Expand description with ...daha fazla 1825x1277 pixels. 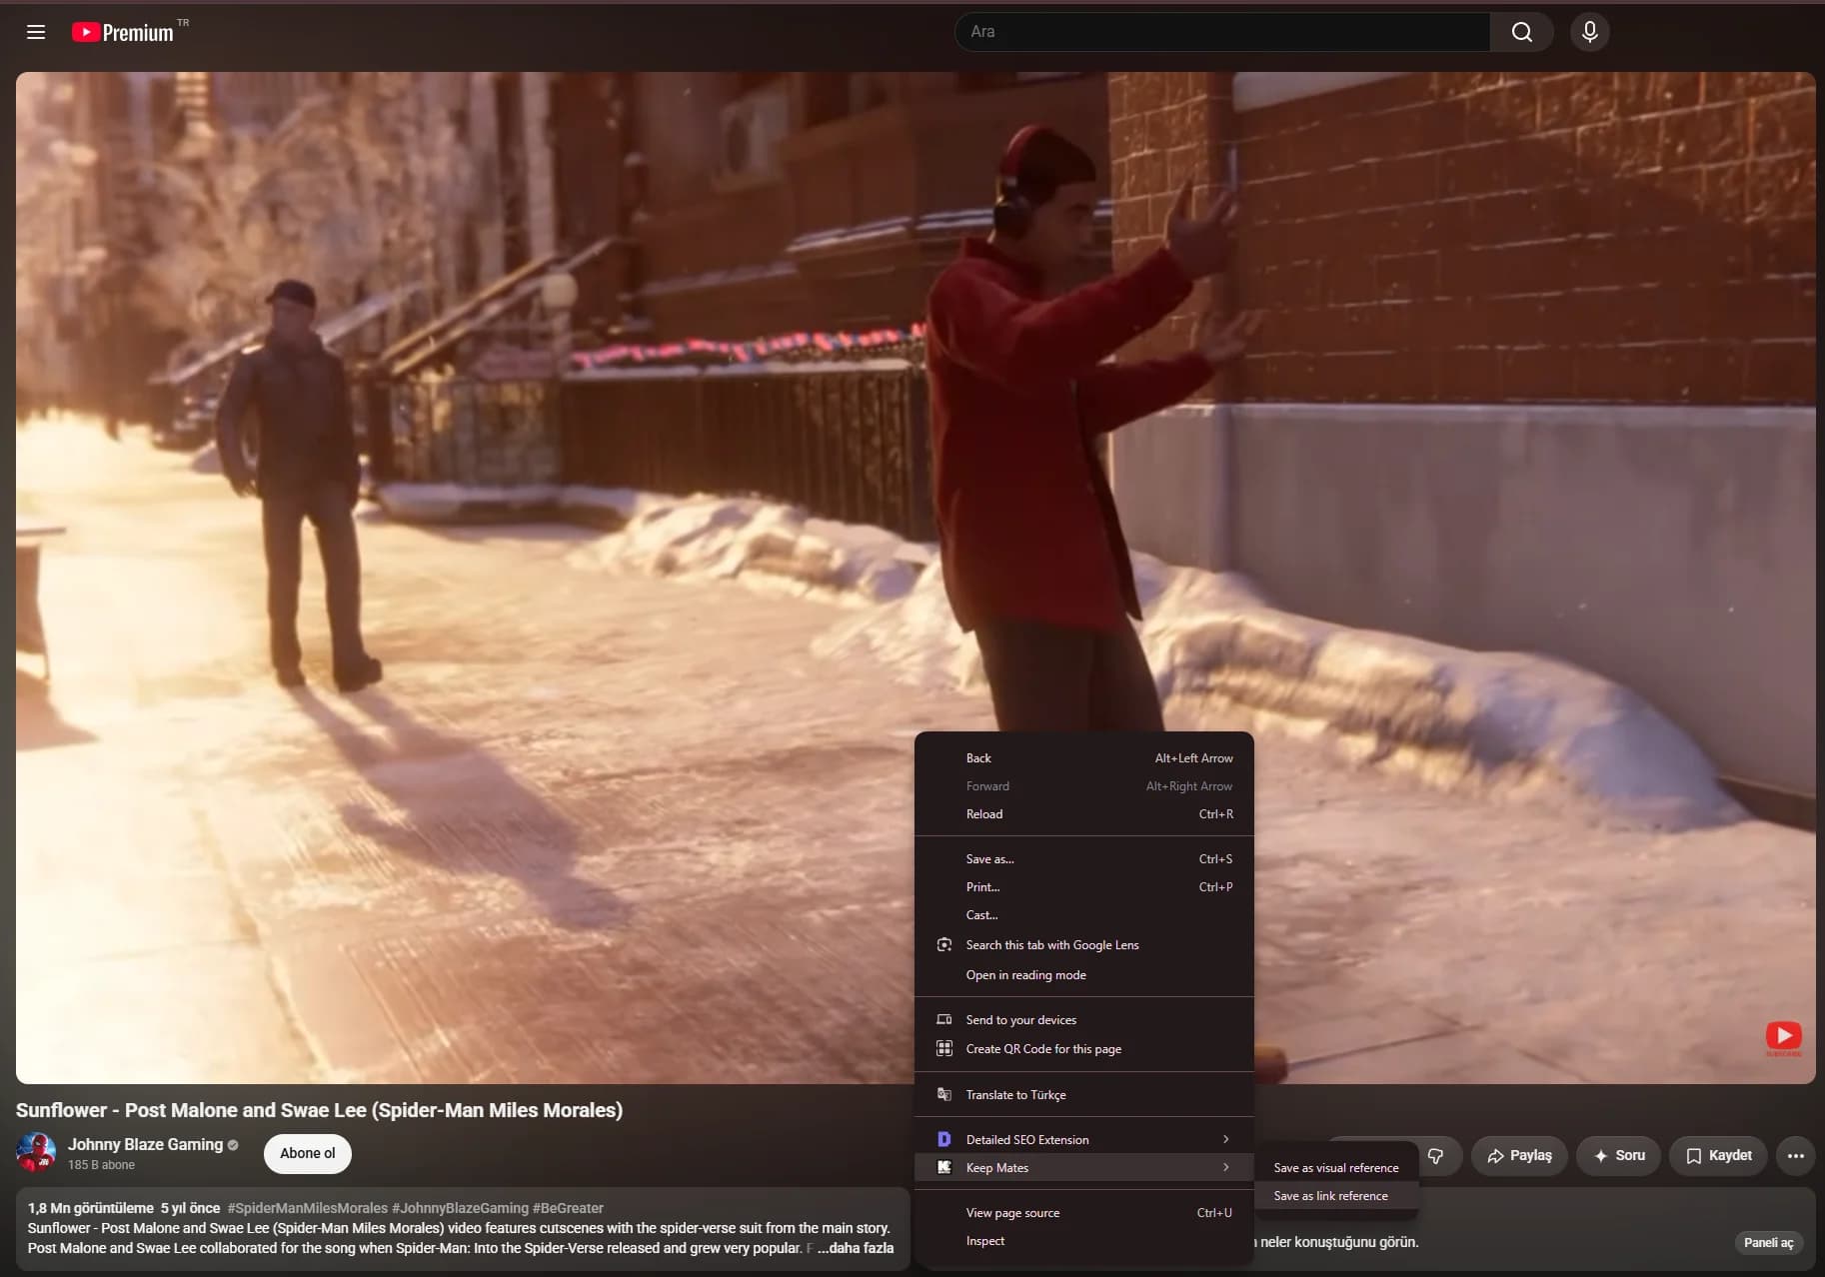tap(856, 1248)
